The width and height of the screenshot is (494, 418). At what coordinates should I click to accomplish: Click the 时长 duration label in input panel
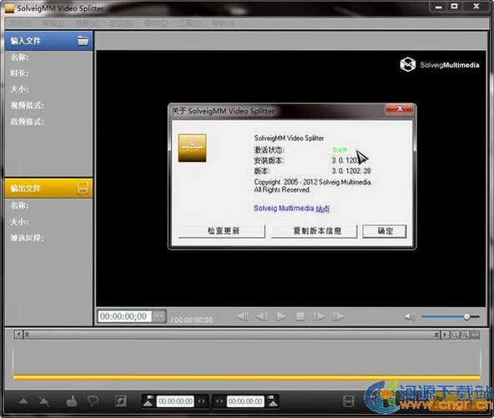click(x=19, y=73)
